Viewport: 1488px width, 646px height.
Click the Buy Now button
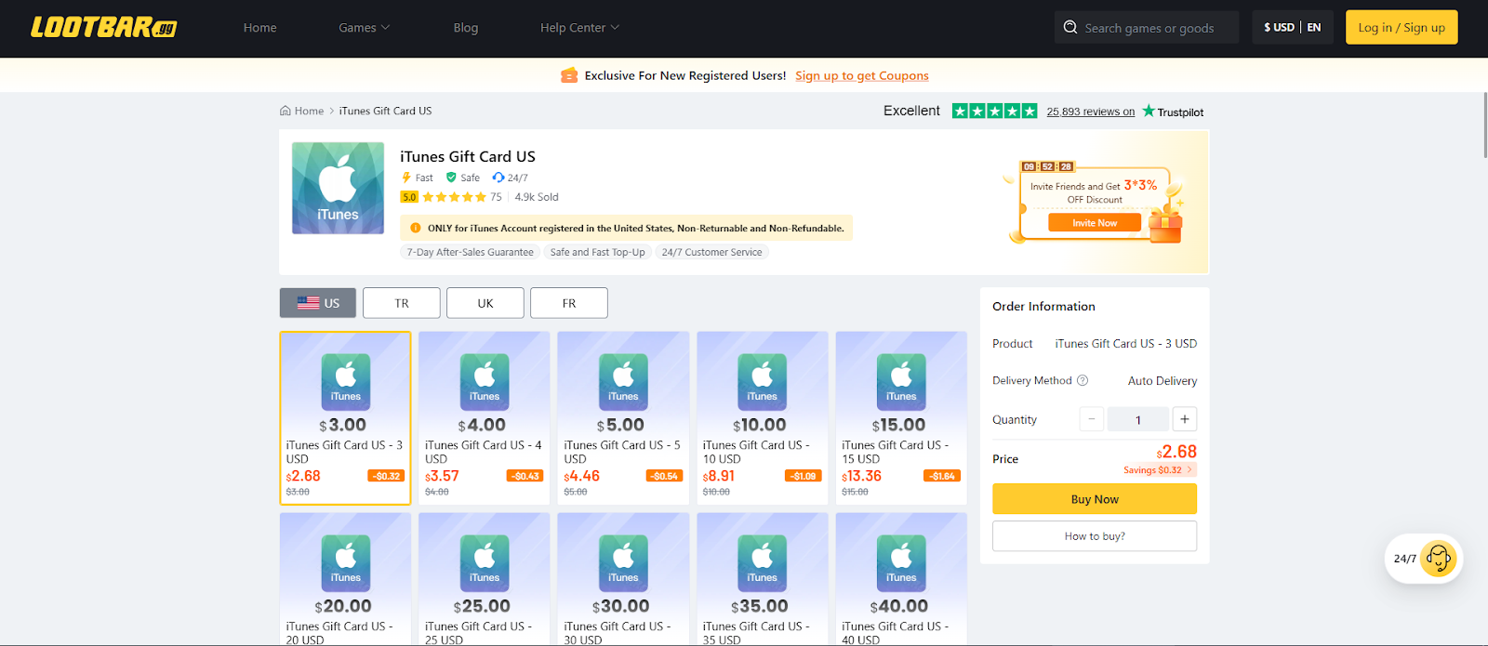pos(1095,499)
